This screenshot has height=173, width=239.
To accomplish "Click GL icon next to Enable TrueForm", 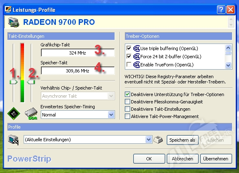I will point(136,65).
